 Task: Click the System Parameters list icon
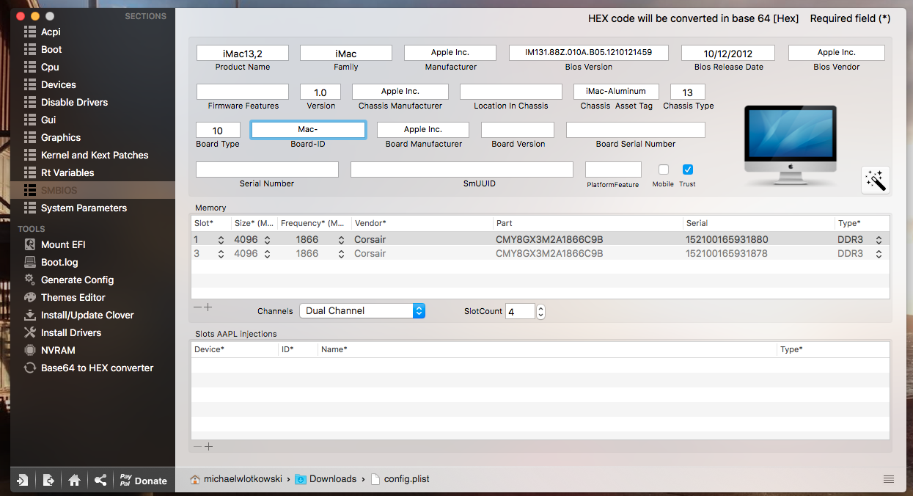pos(30,208)
